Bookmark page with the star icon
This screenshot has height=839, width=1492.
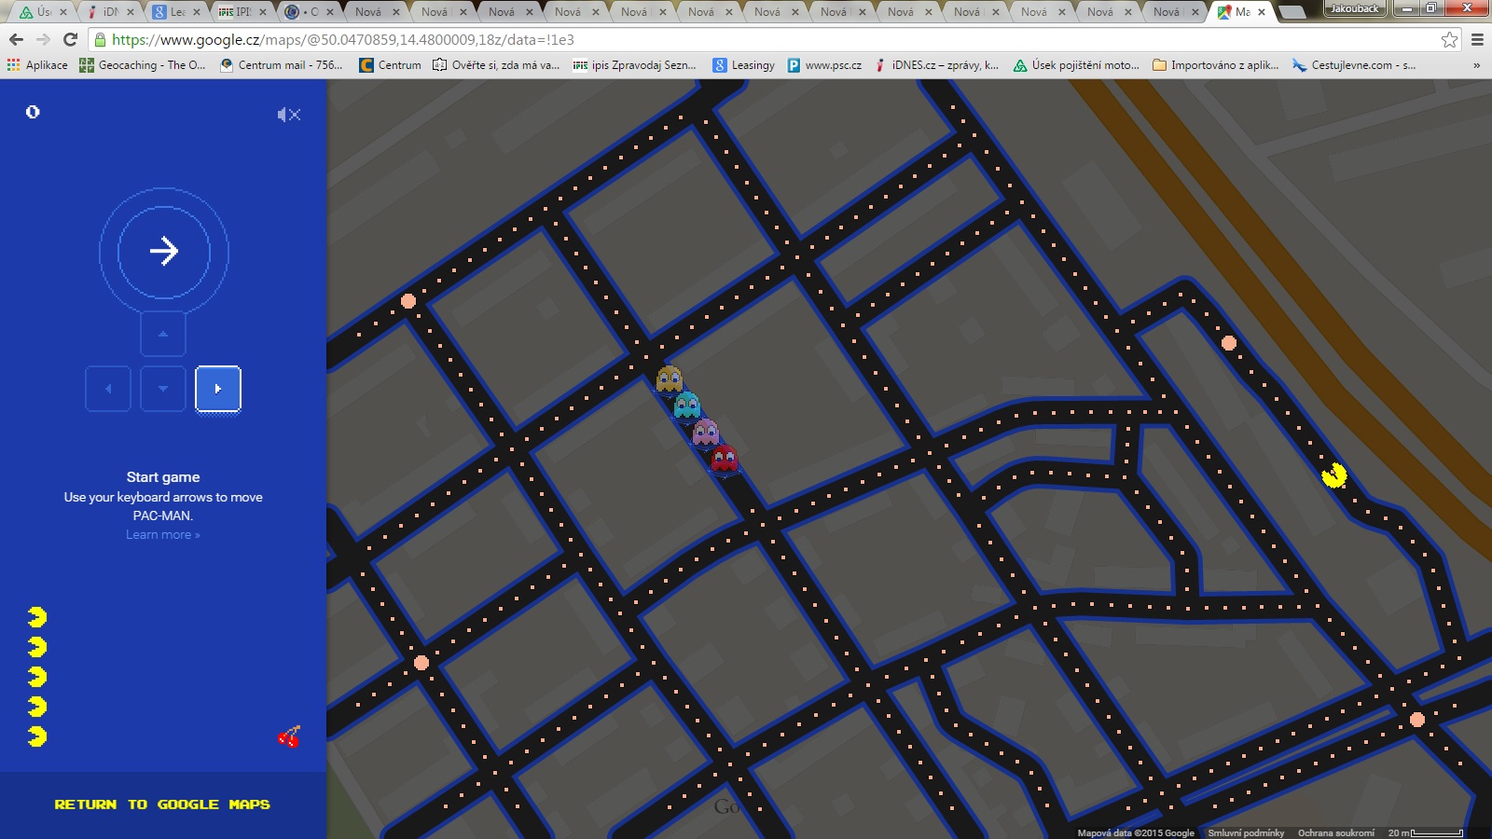click(x=1449, y=39)
